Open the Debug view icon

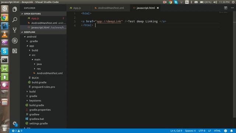(x=15, y=41)
